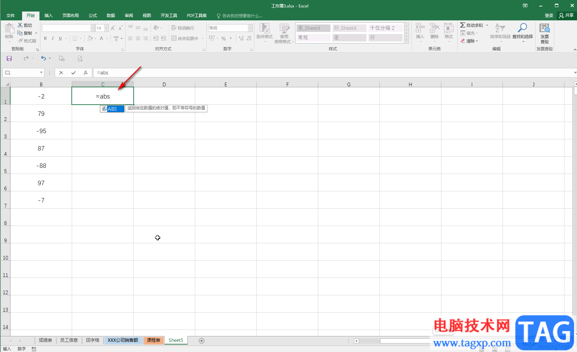Switch to Formulas ribbon tab
The height and width of the screenshot is (352, 577).
point(93,16)
